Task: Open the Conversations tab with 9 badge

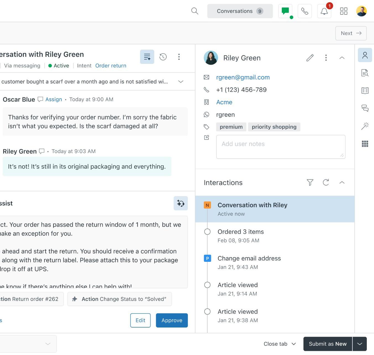Action: (240, 11)
